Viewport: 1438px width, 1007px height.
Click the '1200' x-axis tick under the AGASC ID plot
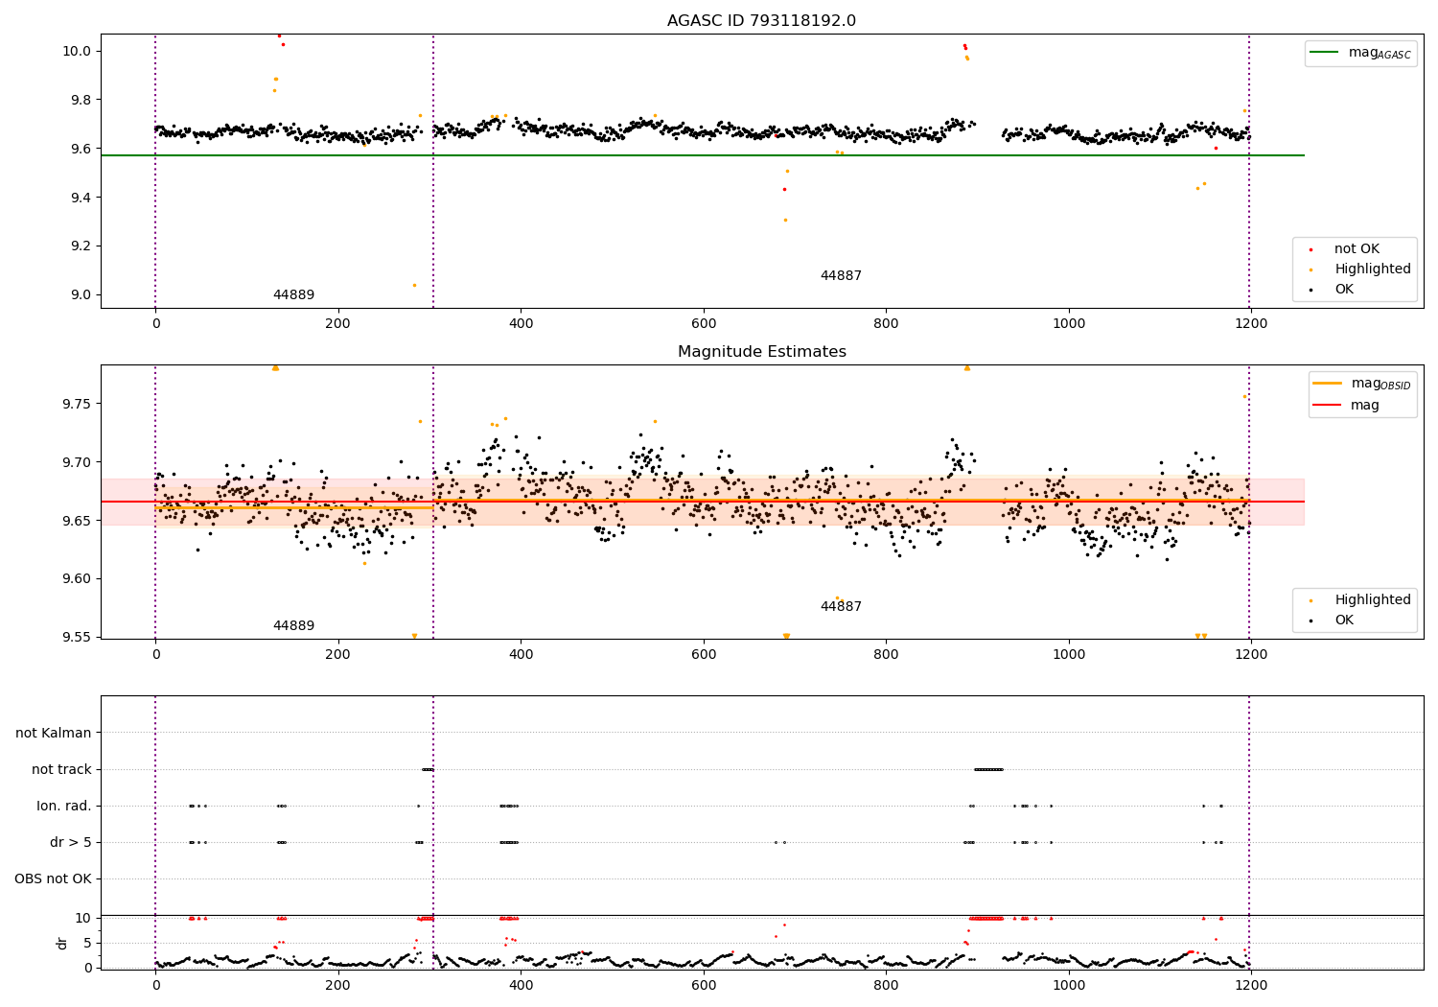1251,324
